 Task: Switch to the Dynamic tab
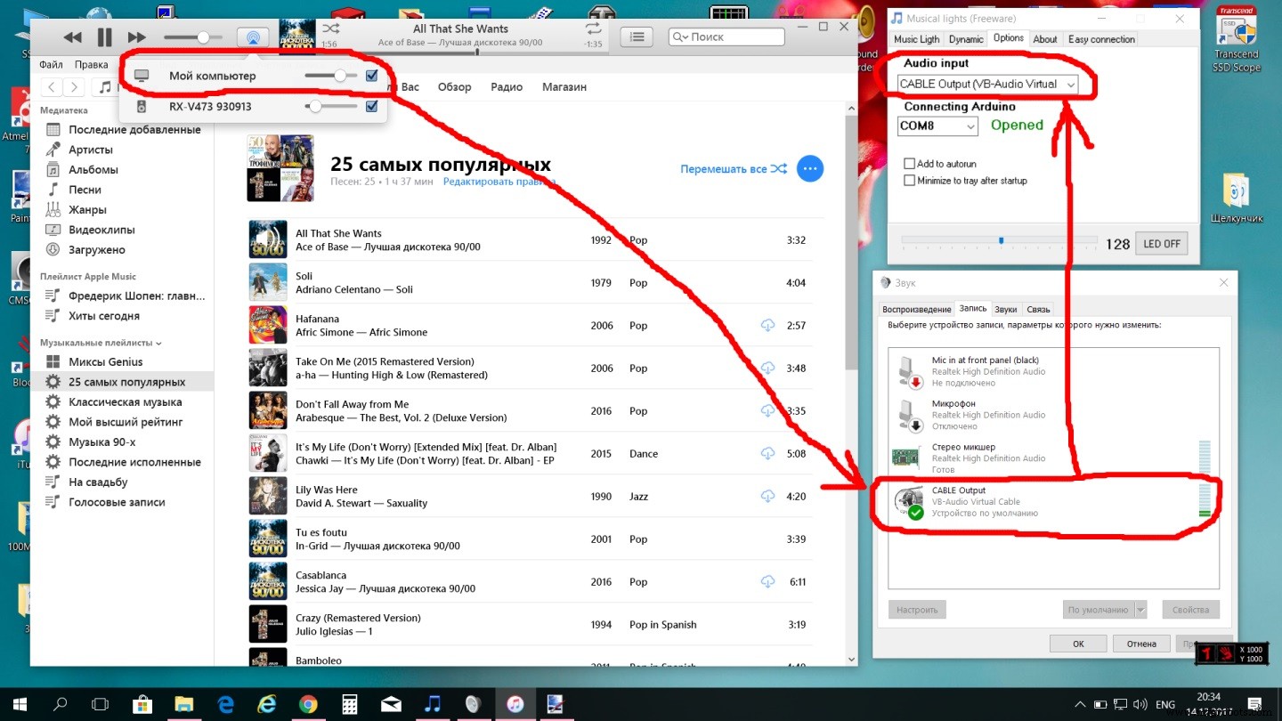[966, 39]
